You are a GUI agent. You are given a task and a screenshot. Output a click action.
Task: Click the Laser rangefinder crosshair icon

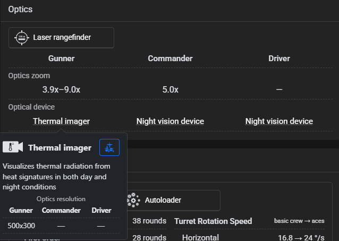coord(21,38)
